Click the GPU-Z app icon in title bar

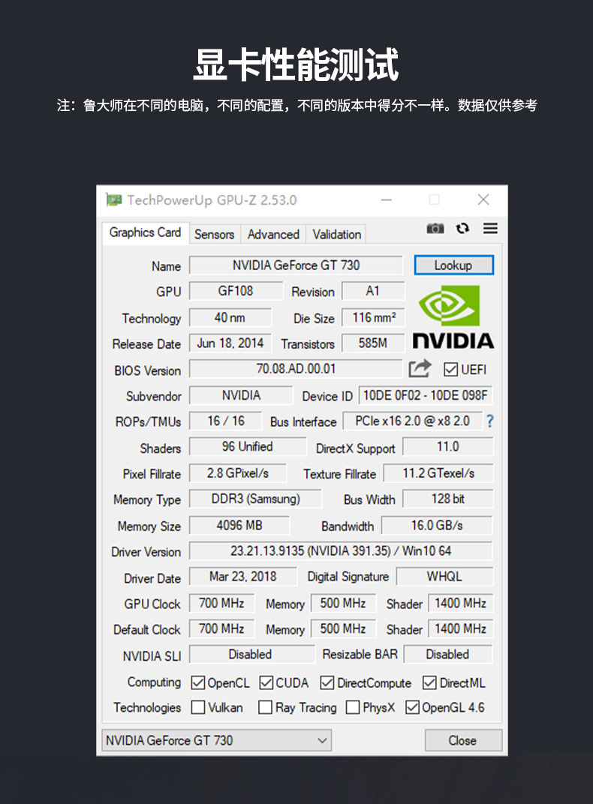click(114, 199)
